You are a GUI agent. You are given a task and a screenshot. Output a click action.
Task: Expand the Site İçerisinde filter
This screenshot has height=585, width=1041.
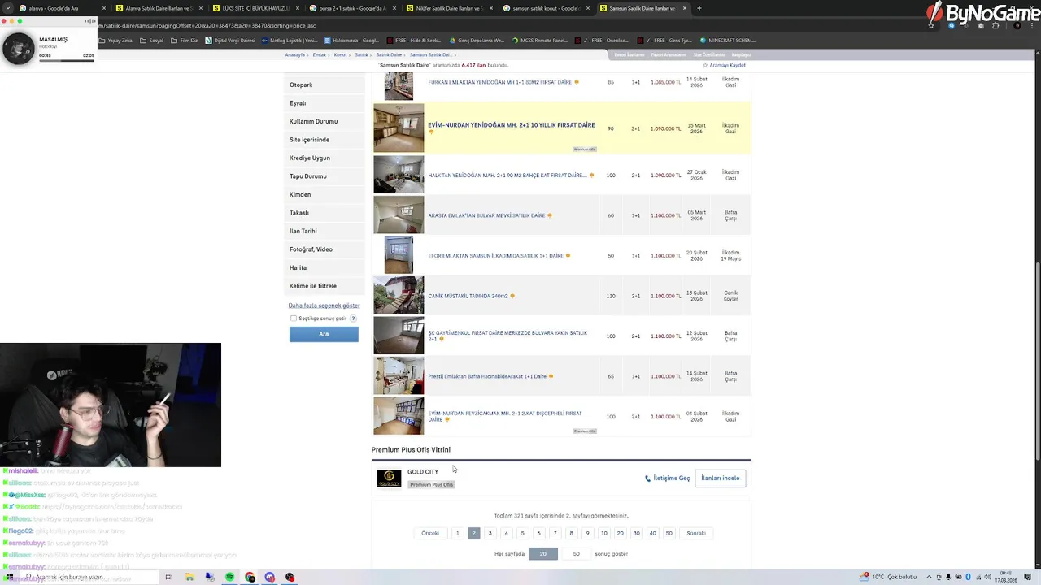pos(325,140)
